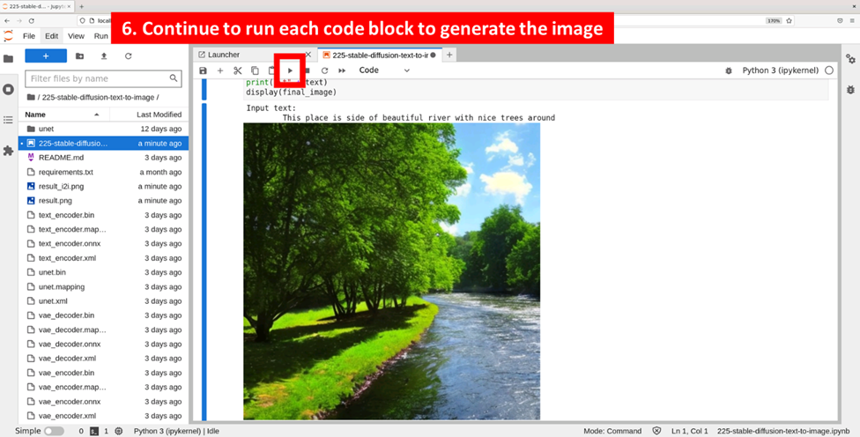860x437 pixels.
Task: Select the unet.bin file
Action: coord(104,272)
